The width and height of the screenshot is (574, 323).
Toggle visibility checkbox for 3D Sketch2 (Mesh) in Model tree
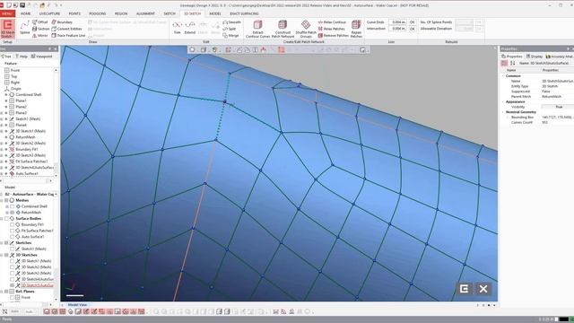(x=12, y=267)
